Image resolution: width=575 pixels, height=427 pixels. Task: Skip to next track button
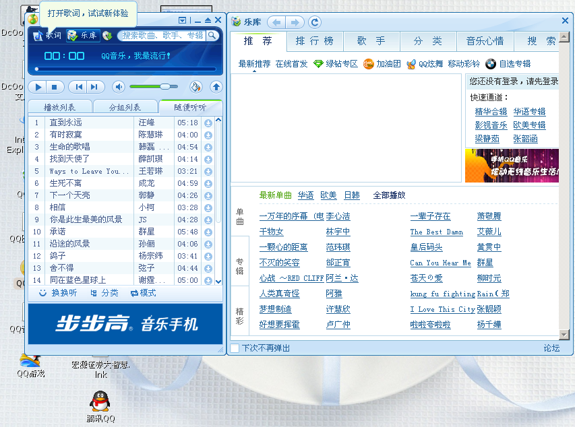coord(94,87)
